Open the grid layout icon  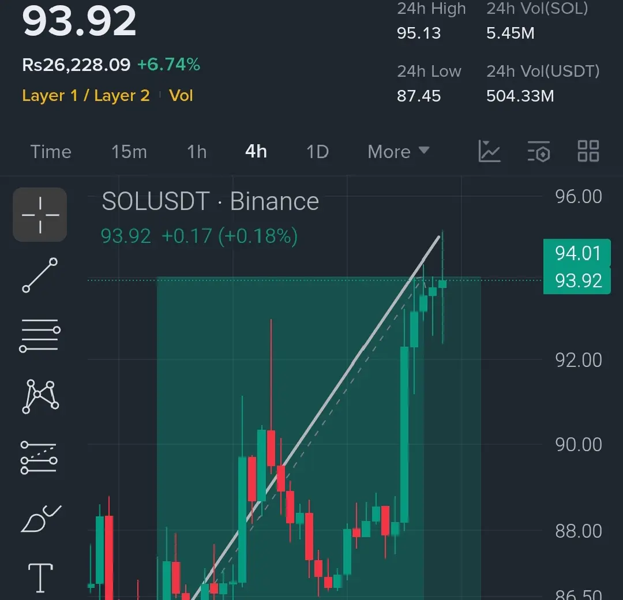click(x=588, y=151)
